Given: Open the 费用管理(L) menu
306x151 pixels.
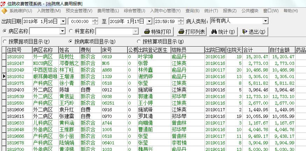Looking at the screenshot, I should [x=108, y=11].
